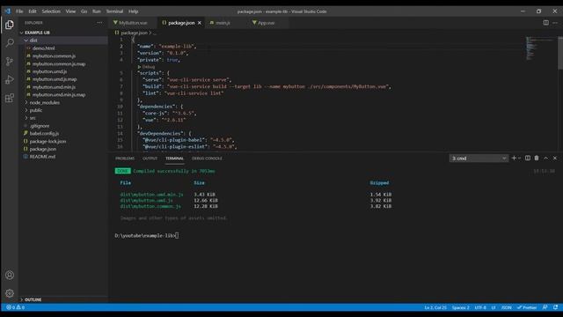Switch to the OUTPUT panel tab
This screenshot has width=563, height=317.
(150, 158)
